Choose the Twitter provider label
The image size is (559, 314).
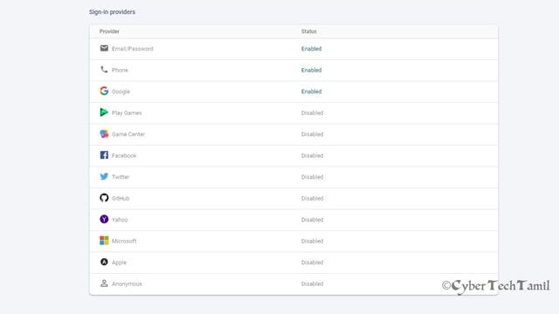pos(121,177)
